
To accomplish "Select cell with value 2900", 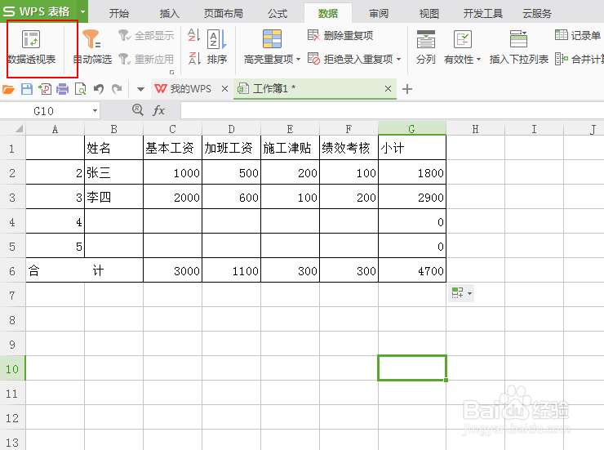I will [x=412, y=197].
